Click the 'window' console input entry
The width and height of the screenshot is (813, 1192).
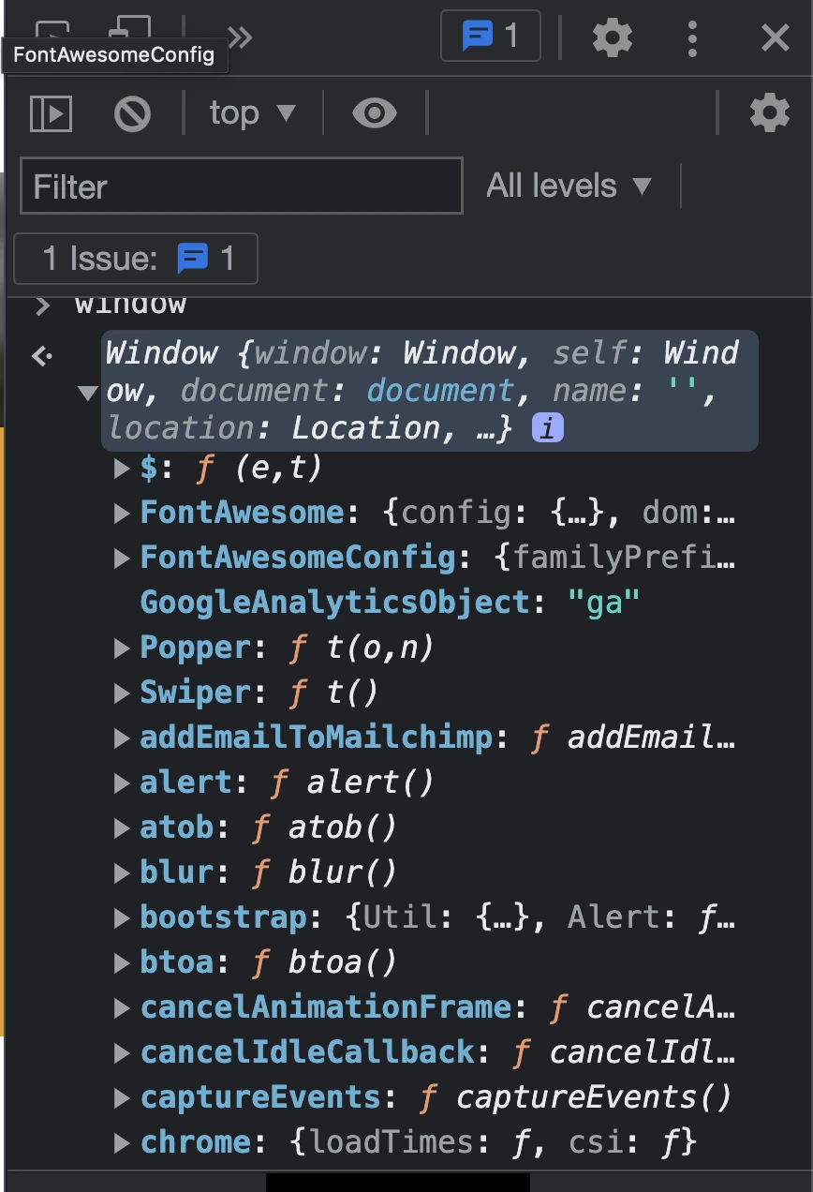130,305
